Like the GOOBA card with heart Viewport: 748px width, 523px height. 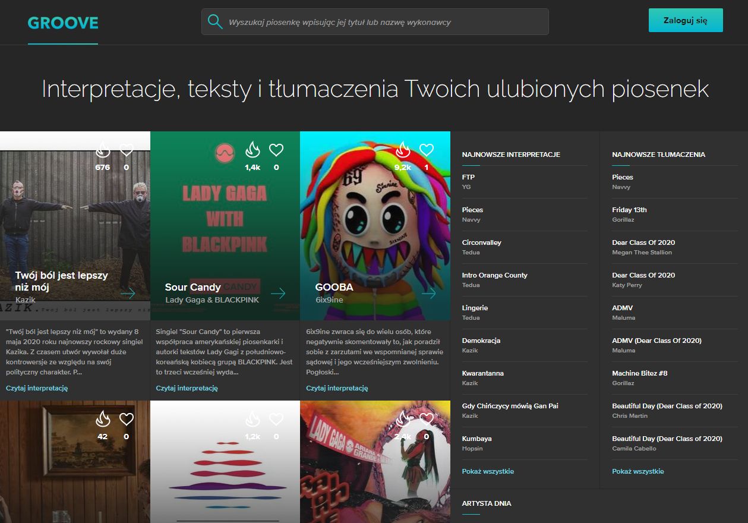(x=427, y=150)
